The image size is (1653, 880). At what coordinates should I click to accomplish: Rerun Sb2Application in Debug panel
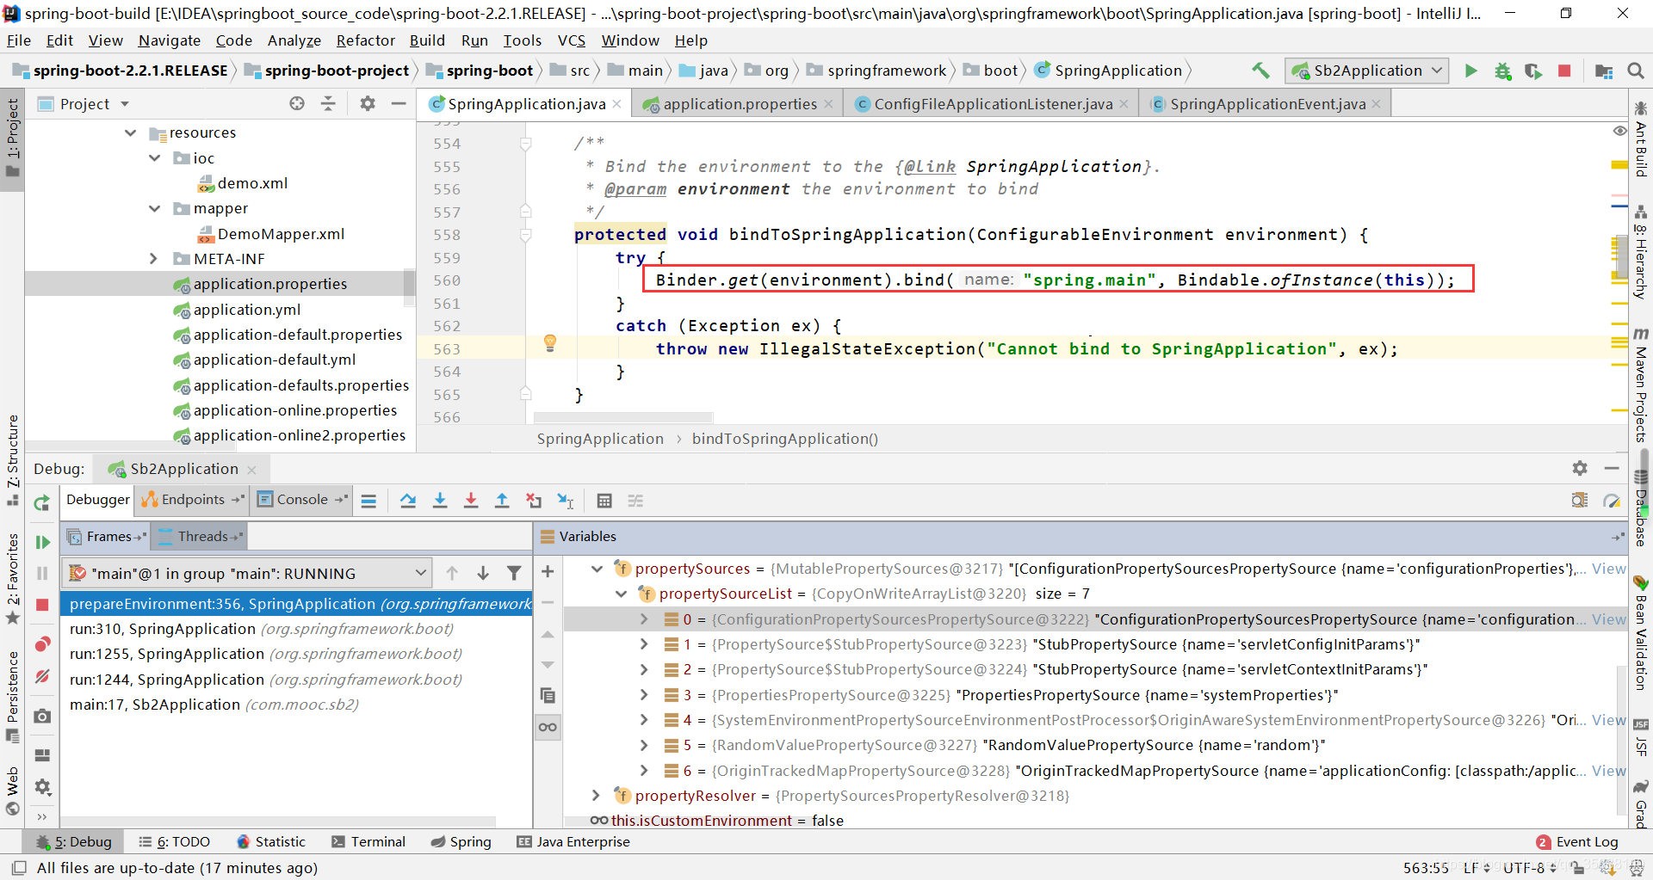pos(41,503)
